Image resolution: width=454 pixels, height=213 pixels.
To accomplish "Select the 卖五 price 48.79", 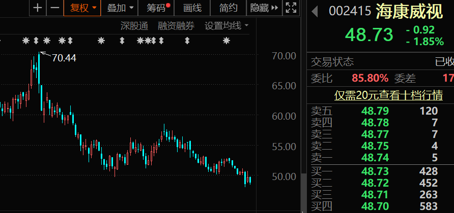I will click(375, 111).
